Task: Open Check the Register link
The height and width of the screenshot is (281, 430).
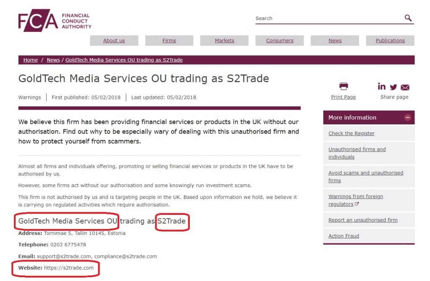Action: (x=351, y=133)
